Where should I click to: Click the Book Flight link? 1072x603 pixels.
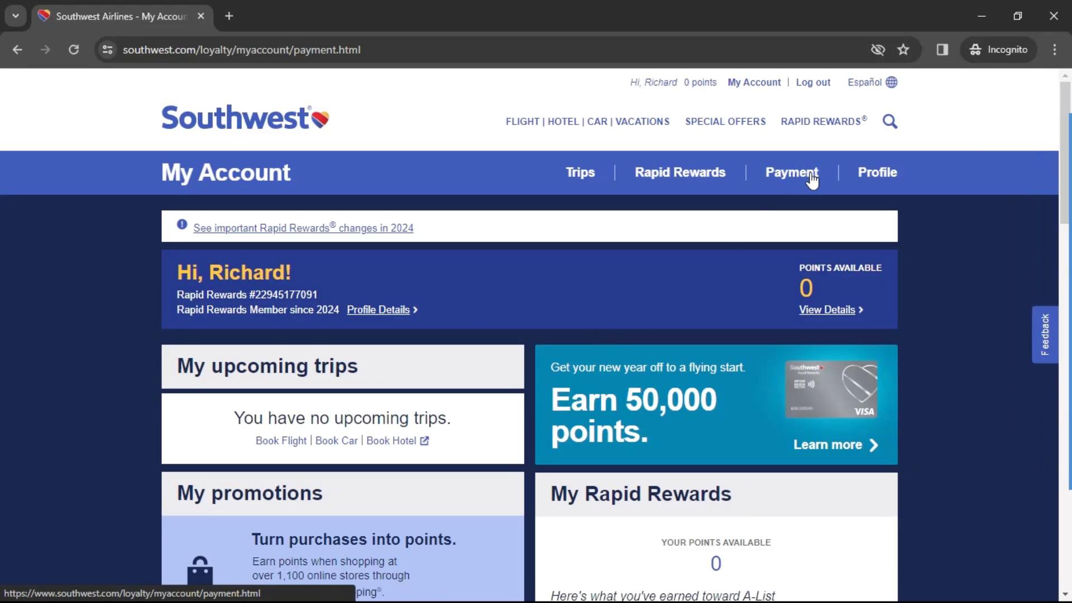[280, 441]
